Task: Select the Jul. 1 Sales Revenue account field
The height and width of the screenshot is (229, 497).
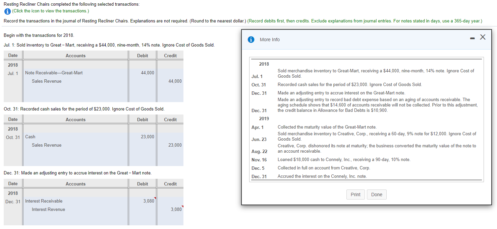Action: point(76,81)
